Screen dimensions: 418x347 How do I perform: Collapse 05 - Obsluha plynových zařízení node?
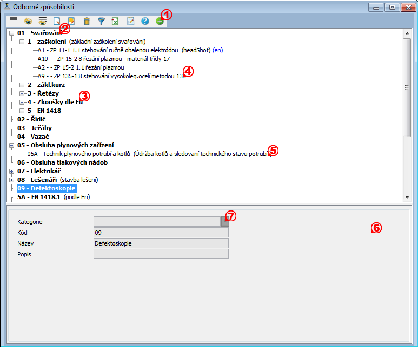pyautogui.click(x=11, y=145)
